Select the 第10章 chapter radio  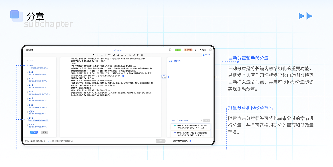pyautogui.click(x=27, y=125)
